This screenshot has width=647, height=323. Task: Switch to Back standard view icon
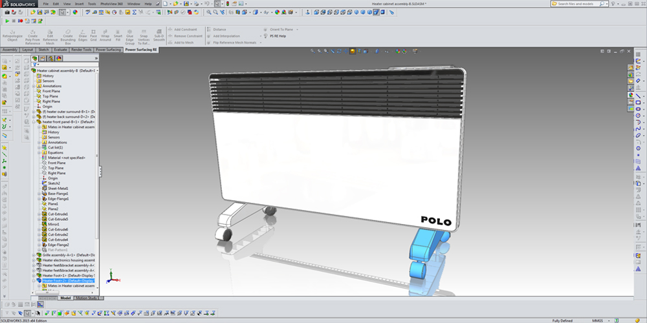pos(323,12)
